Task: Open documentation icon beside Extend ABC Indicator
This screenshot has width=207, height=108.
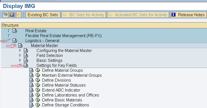Action: (x=32, y=90)
